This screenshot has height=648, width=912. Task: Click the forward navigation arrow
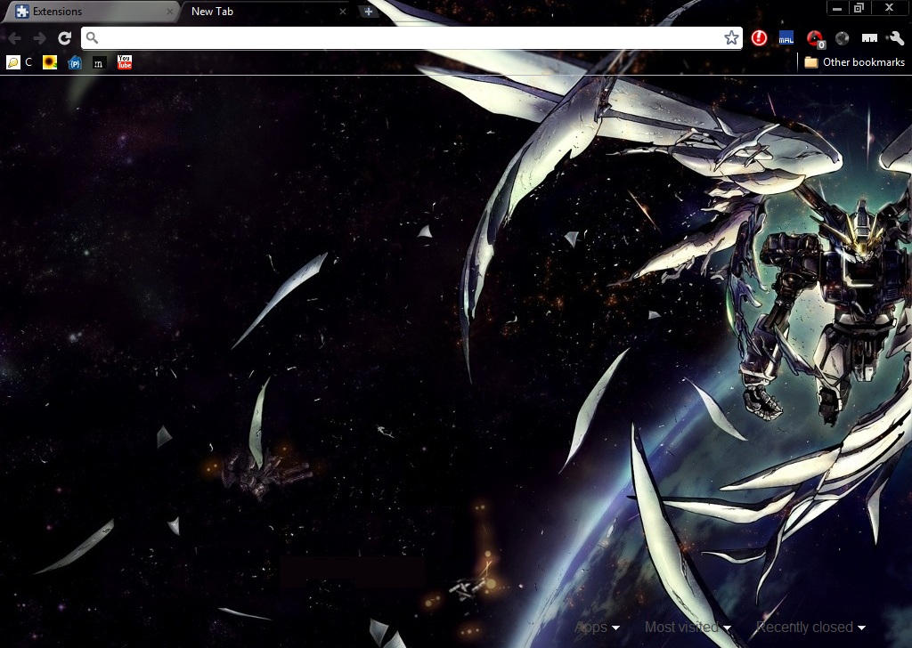click(x=39, y=38)
